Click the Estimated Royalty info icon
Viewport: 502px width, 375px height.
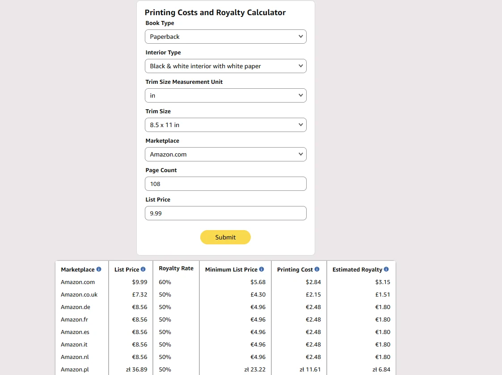pyautogui.click(x=386, y=269)
